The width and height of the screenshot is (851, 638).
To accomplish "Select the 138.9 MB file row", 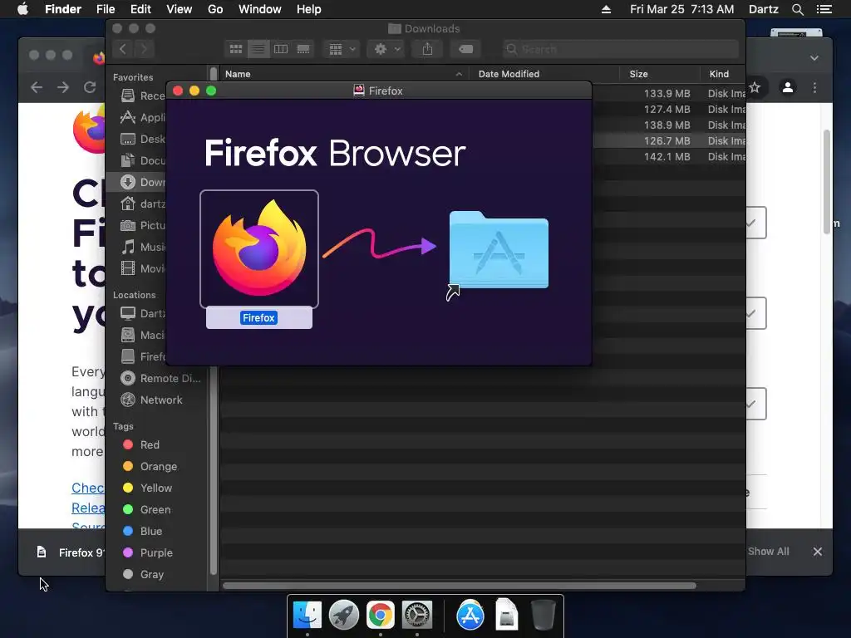I will tap(669, 125).
